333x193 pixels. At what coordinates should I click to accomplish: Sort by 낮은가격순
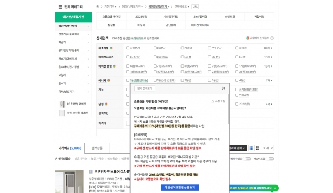(x=81, y=159)
